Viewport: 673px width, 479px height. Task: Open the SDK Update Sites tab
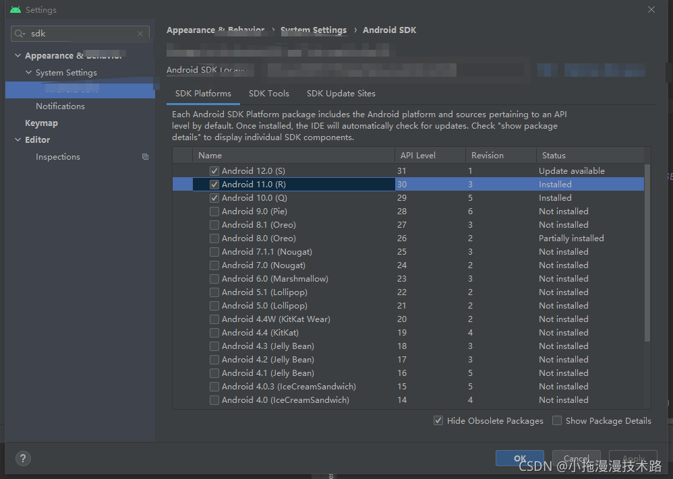coord(341,93)
